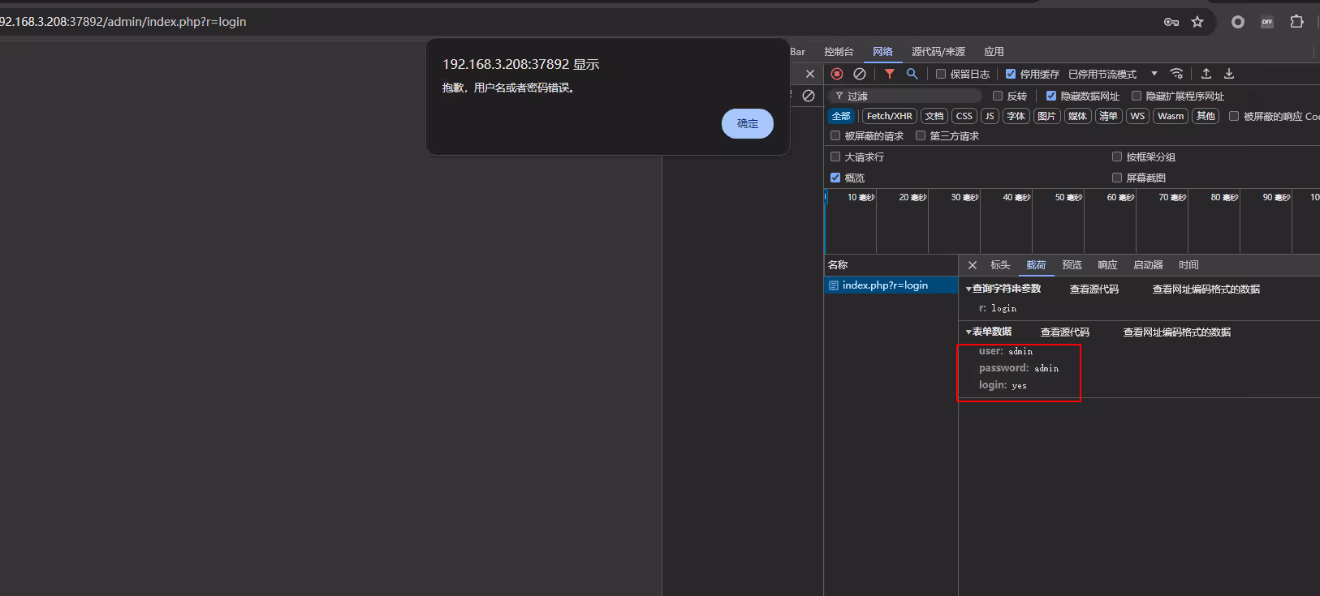
Task: Filter requests by Fetch/XHR type
Action: (889, 116)
